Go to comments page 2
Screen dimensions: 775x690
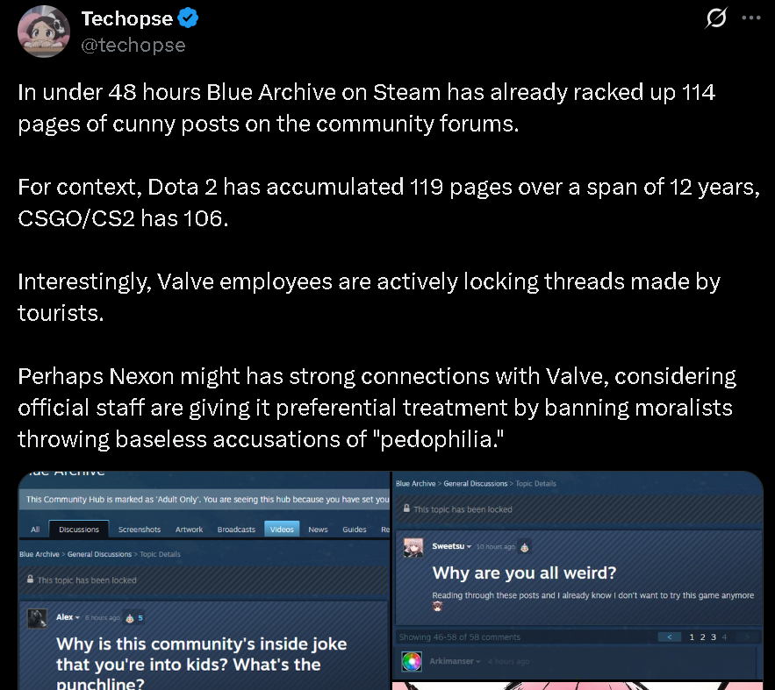(702, 637)
